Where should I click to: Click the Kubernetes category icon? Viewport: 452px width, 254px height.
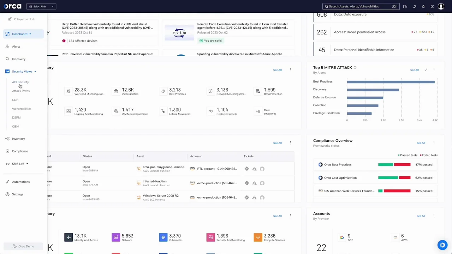coord(163,237)
